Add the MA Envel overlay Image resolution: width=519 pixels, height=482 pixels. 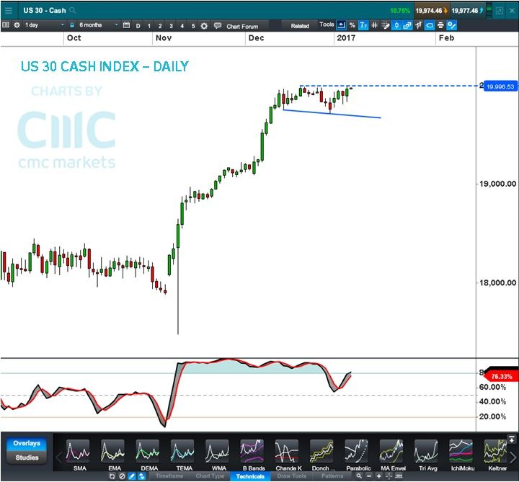point(392,455)
